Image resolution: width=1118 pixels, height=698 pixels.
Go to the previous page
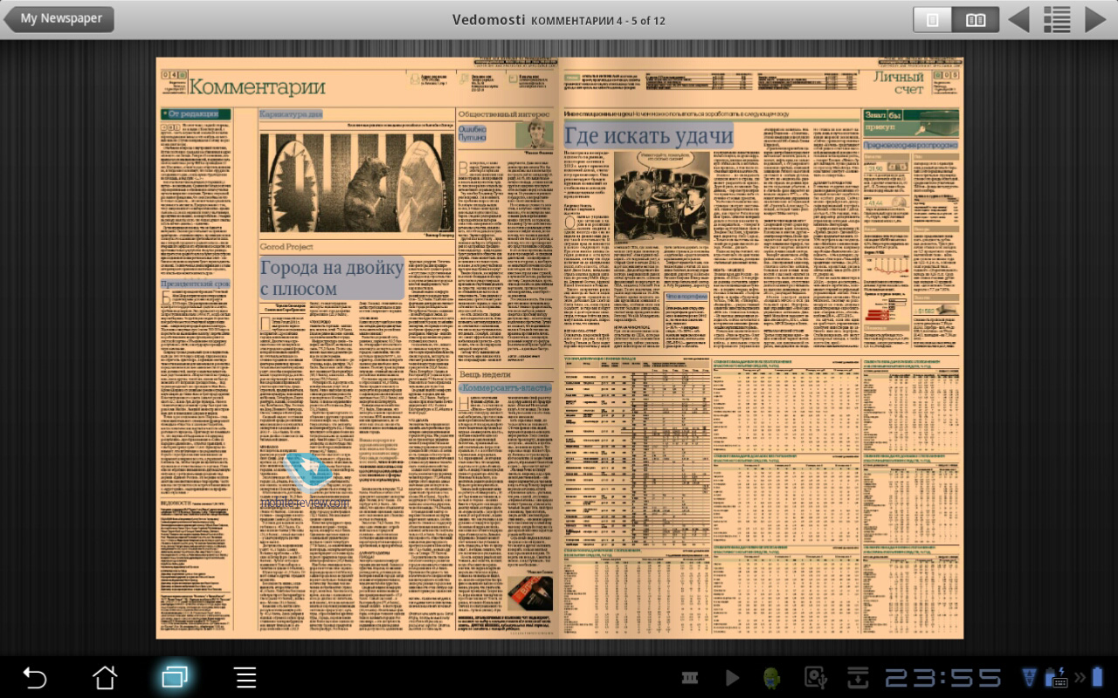click(1018, 19)
